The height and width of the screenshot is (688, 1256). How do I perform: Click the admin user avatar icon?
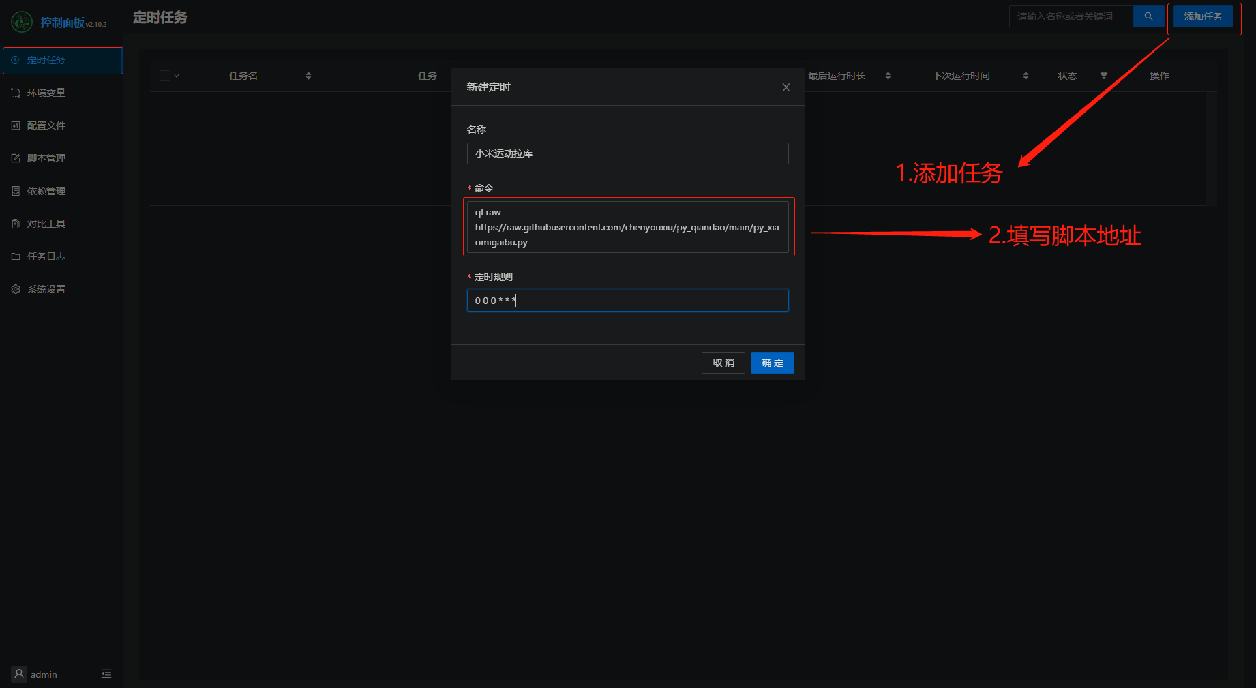click(x=19, y=674)
